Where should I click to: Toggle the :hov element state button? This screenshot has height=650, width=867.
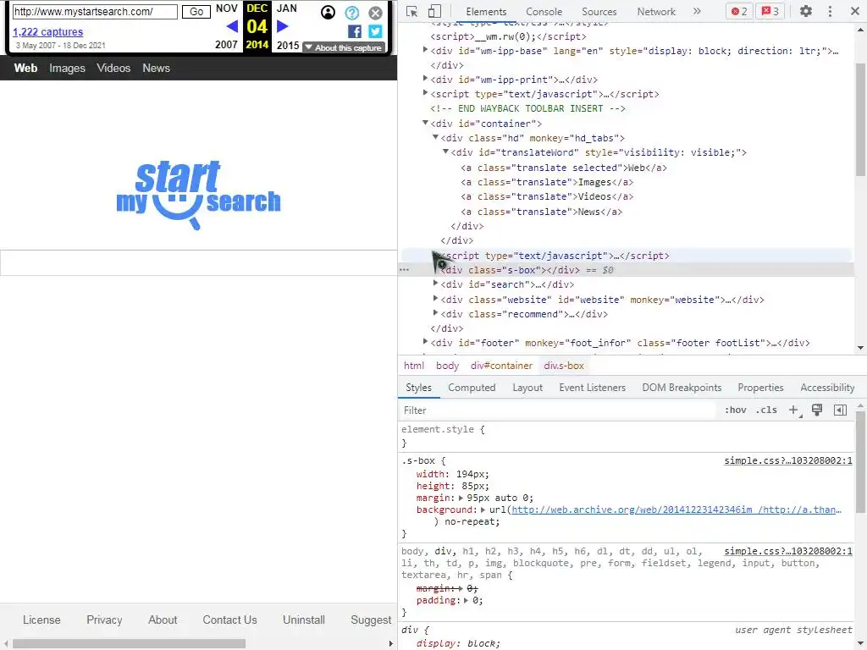pos(736,410)
